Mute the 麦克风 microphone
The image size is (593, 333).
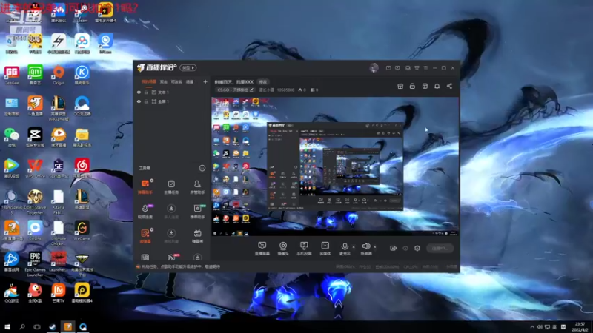coord(345,249)
